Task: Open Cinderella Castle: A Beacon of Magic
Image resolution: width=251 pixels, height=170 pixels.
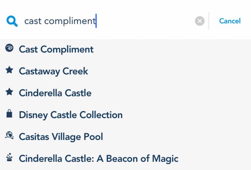Action: (x=126, y=159)
